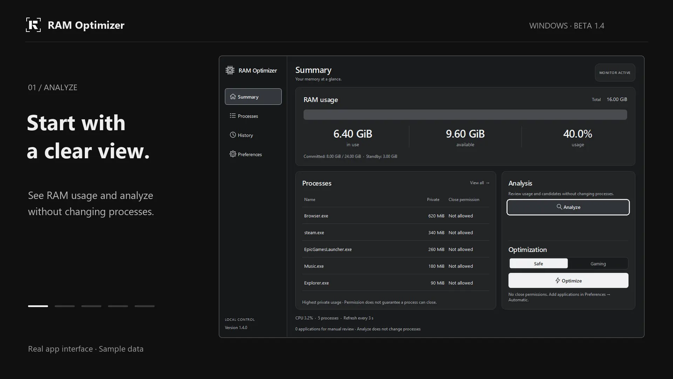The height and width of the screenshot is (379, 673).
Task: Click the 6.40 GiB in use value
Action: [353, 134]
